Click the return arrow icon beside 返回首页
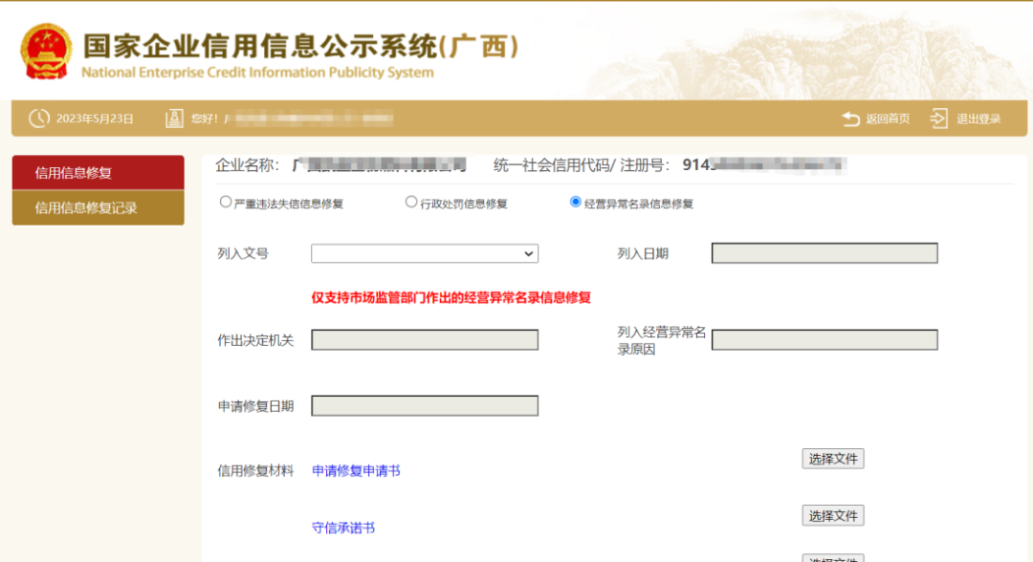The width and height of the screenshot is (1033, 562). point(851,117)
